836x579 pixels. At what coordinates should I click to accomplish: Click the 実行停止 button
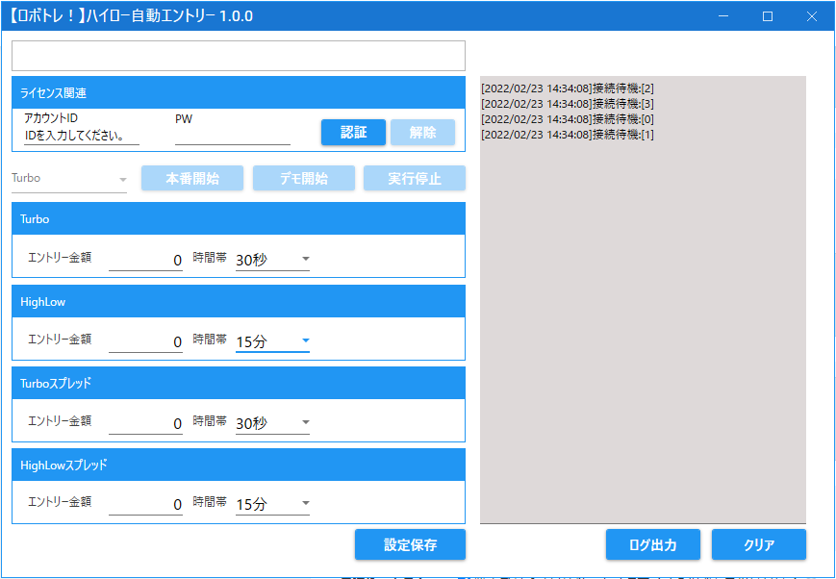click(x=414, y=179)
